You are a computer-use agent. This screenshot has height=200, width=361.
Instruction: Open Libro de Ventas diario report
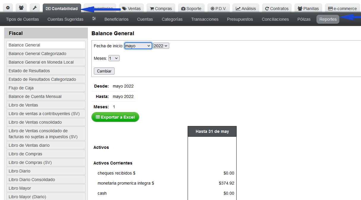(46, 145)
